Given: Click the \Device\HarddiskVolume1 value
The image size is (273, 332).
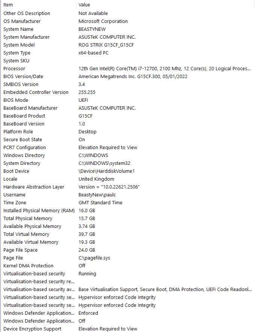Looking at the screenshot, I should tap(106, 171).
